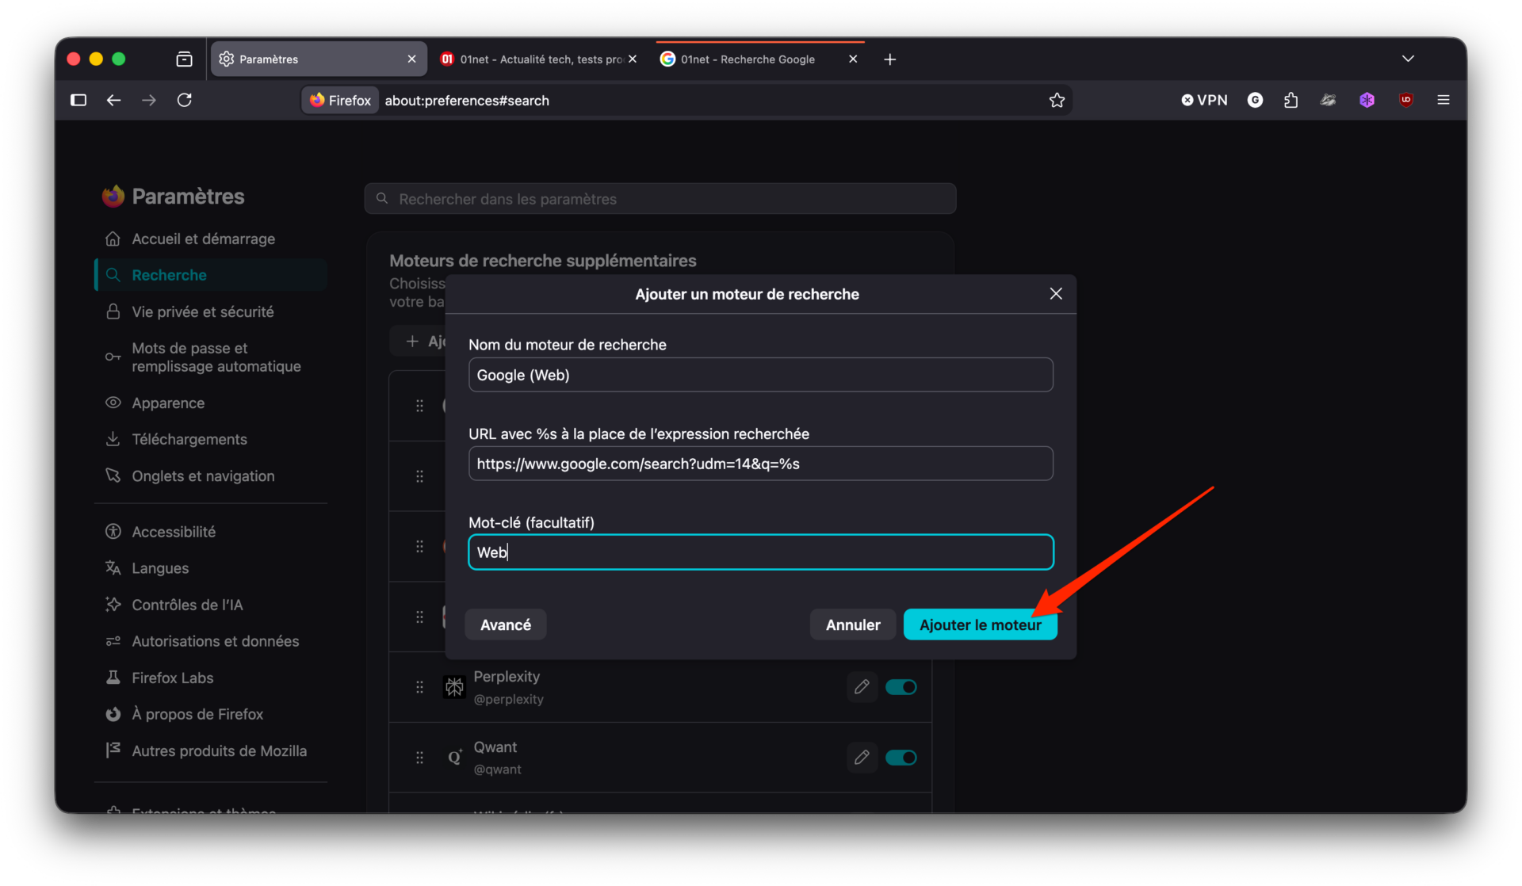This screenshot has height=886, width=1522.
Task: Open a new tab with plus button
Action: tap(889, 59)
